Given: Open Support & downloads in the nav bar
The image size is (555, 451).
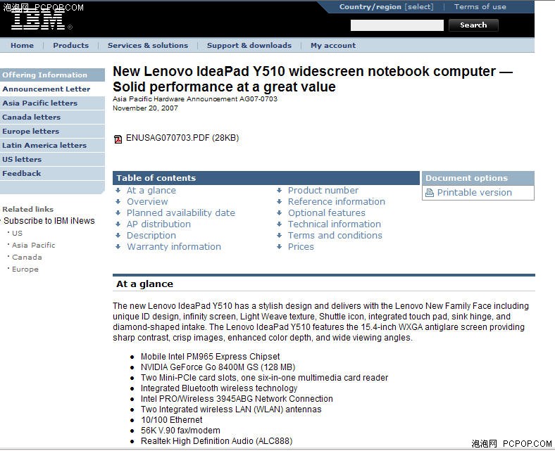Looking at the screenshot, I should (x=249, y=45).
